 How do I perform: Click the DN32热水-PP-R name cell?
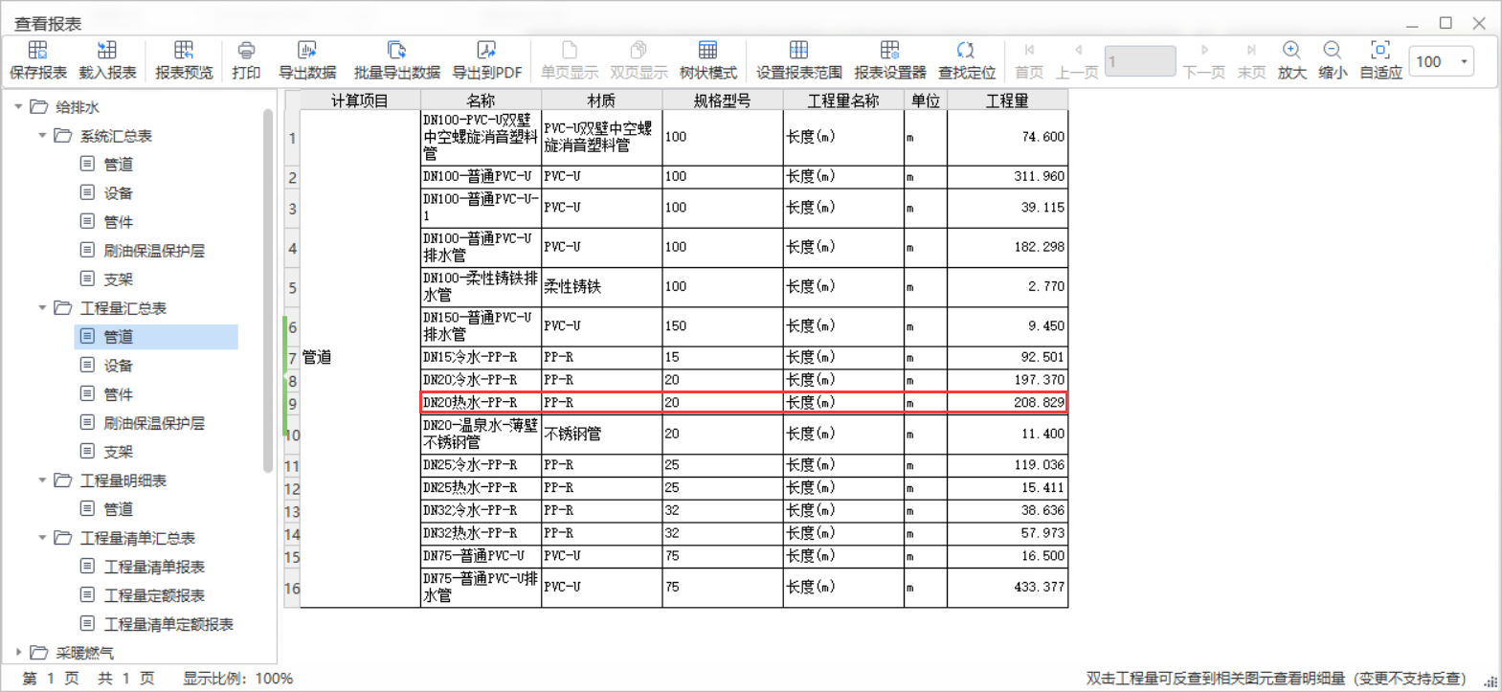click(481, 533)
